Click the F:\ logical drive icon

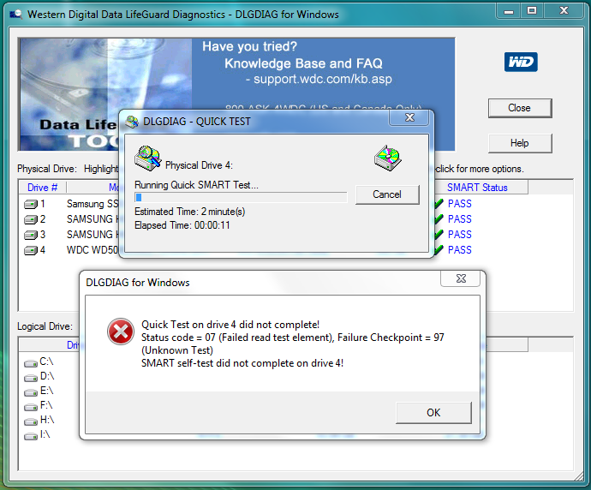(x=31, y=407)
